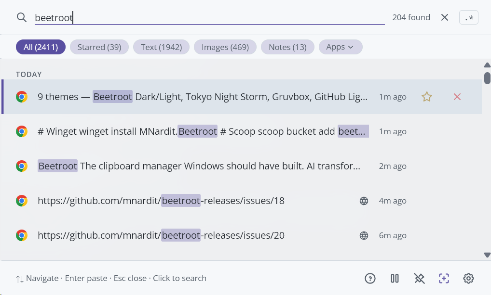Delete the 9 themes entry with red X
The image size is (491, 295).
[x=457, y=97]
